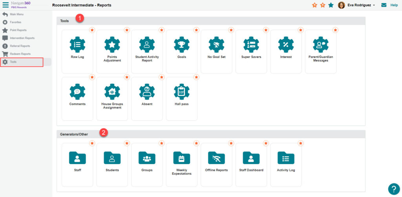
Task: Toggle favorite star on Hall pass card
Action: (196, 77)
